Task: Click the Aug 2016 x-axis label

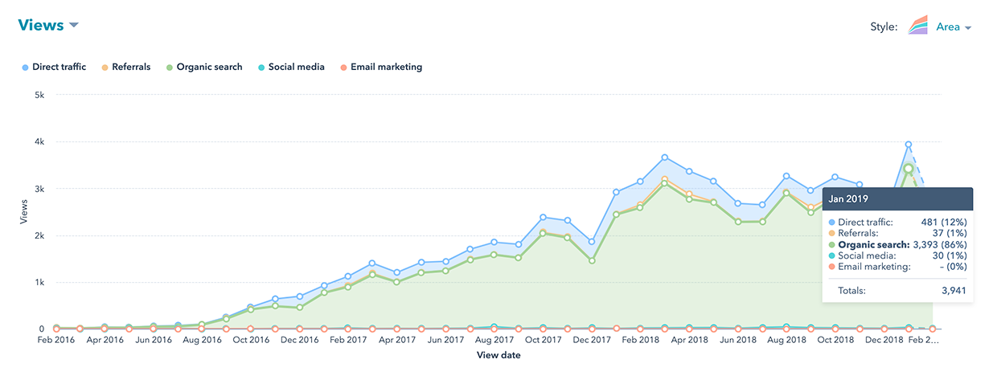Action: coord(203,341)
